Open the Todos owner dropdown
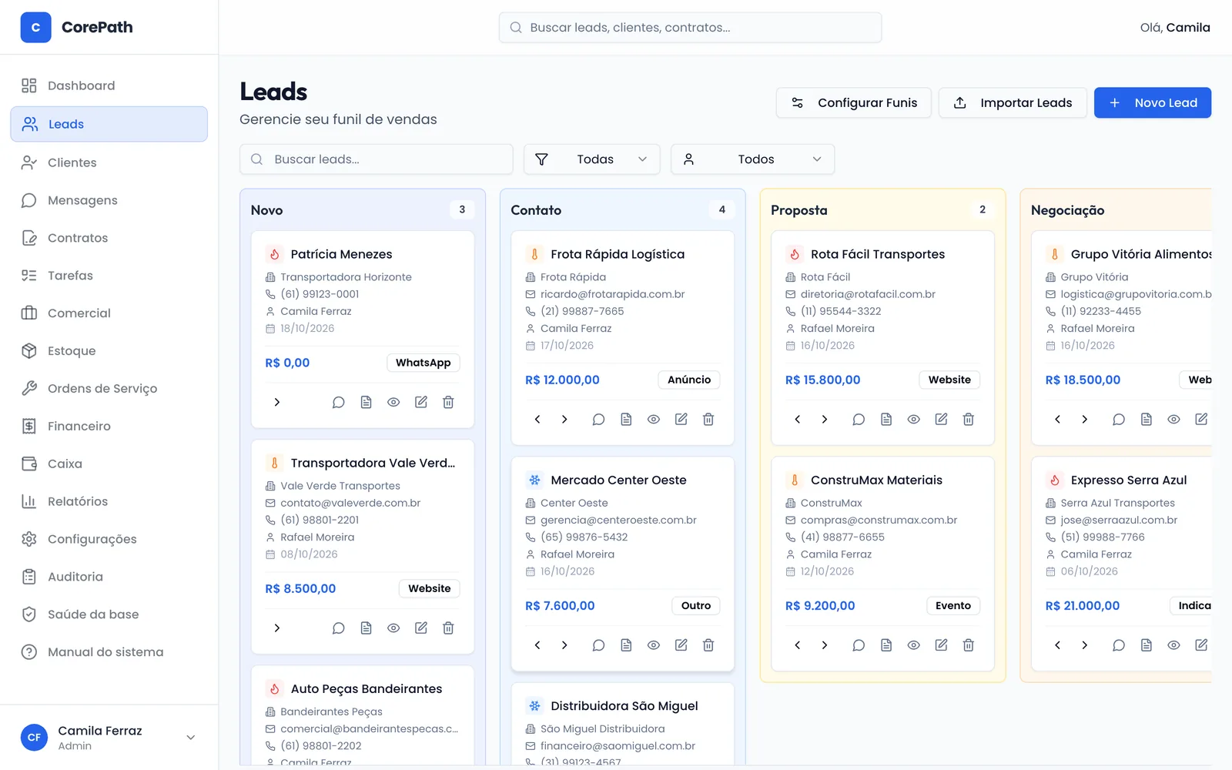This screenshot has height=770, width=1232. 753,159
